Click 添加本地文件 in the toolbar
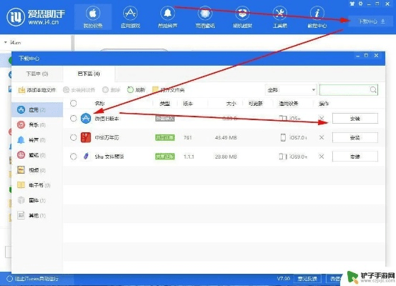This screenshot has width=396, height=286. pos(37,90)
